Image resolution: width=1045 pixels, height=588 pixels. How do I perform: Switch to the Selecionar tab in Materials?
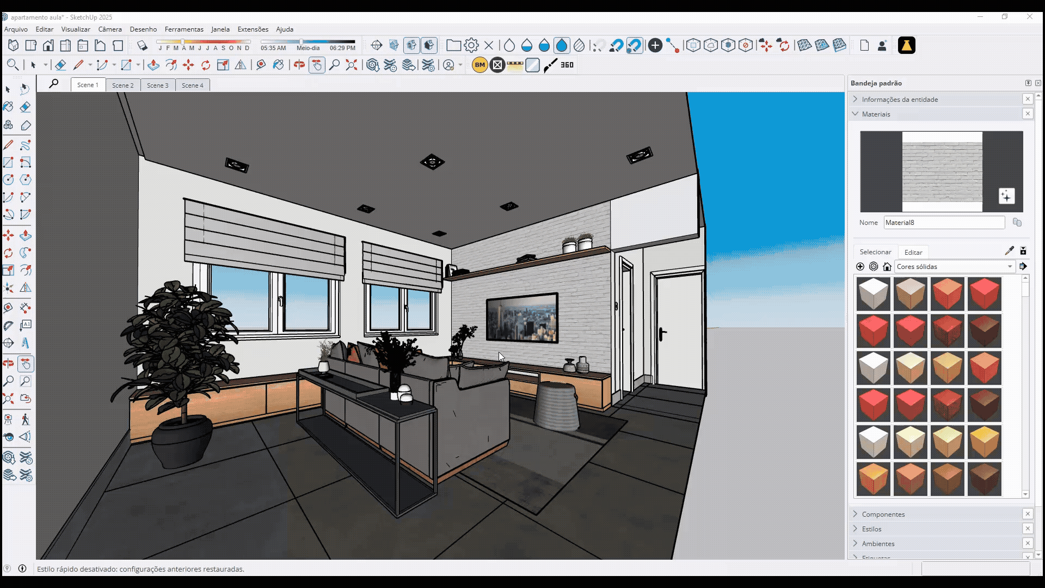click(x=875, y=252)
